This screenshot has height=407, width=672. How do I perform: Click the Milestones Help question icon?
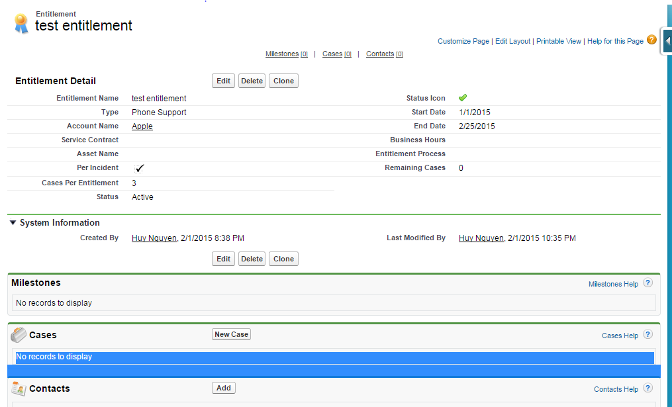click(648, 283)
